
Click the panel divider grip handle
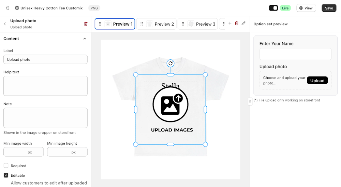[250, 101]
